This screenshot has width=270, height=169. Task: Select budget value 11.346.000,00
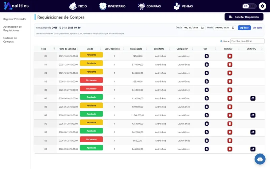pyautogui.click(x=137, y=115)
